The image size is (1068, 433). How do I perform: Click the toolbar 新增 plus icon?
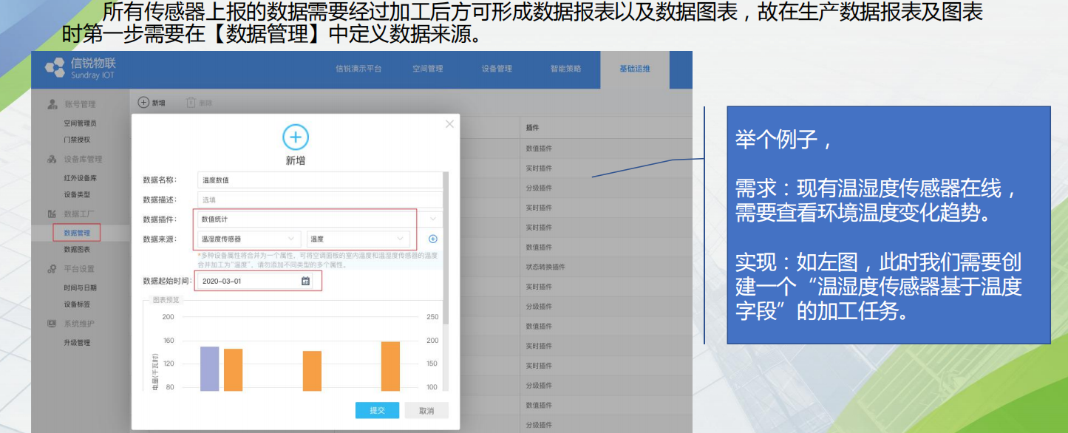pyautogui.click(x=144, y=103)
